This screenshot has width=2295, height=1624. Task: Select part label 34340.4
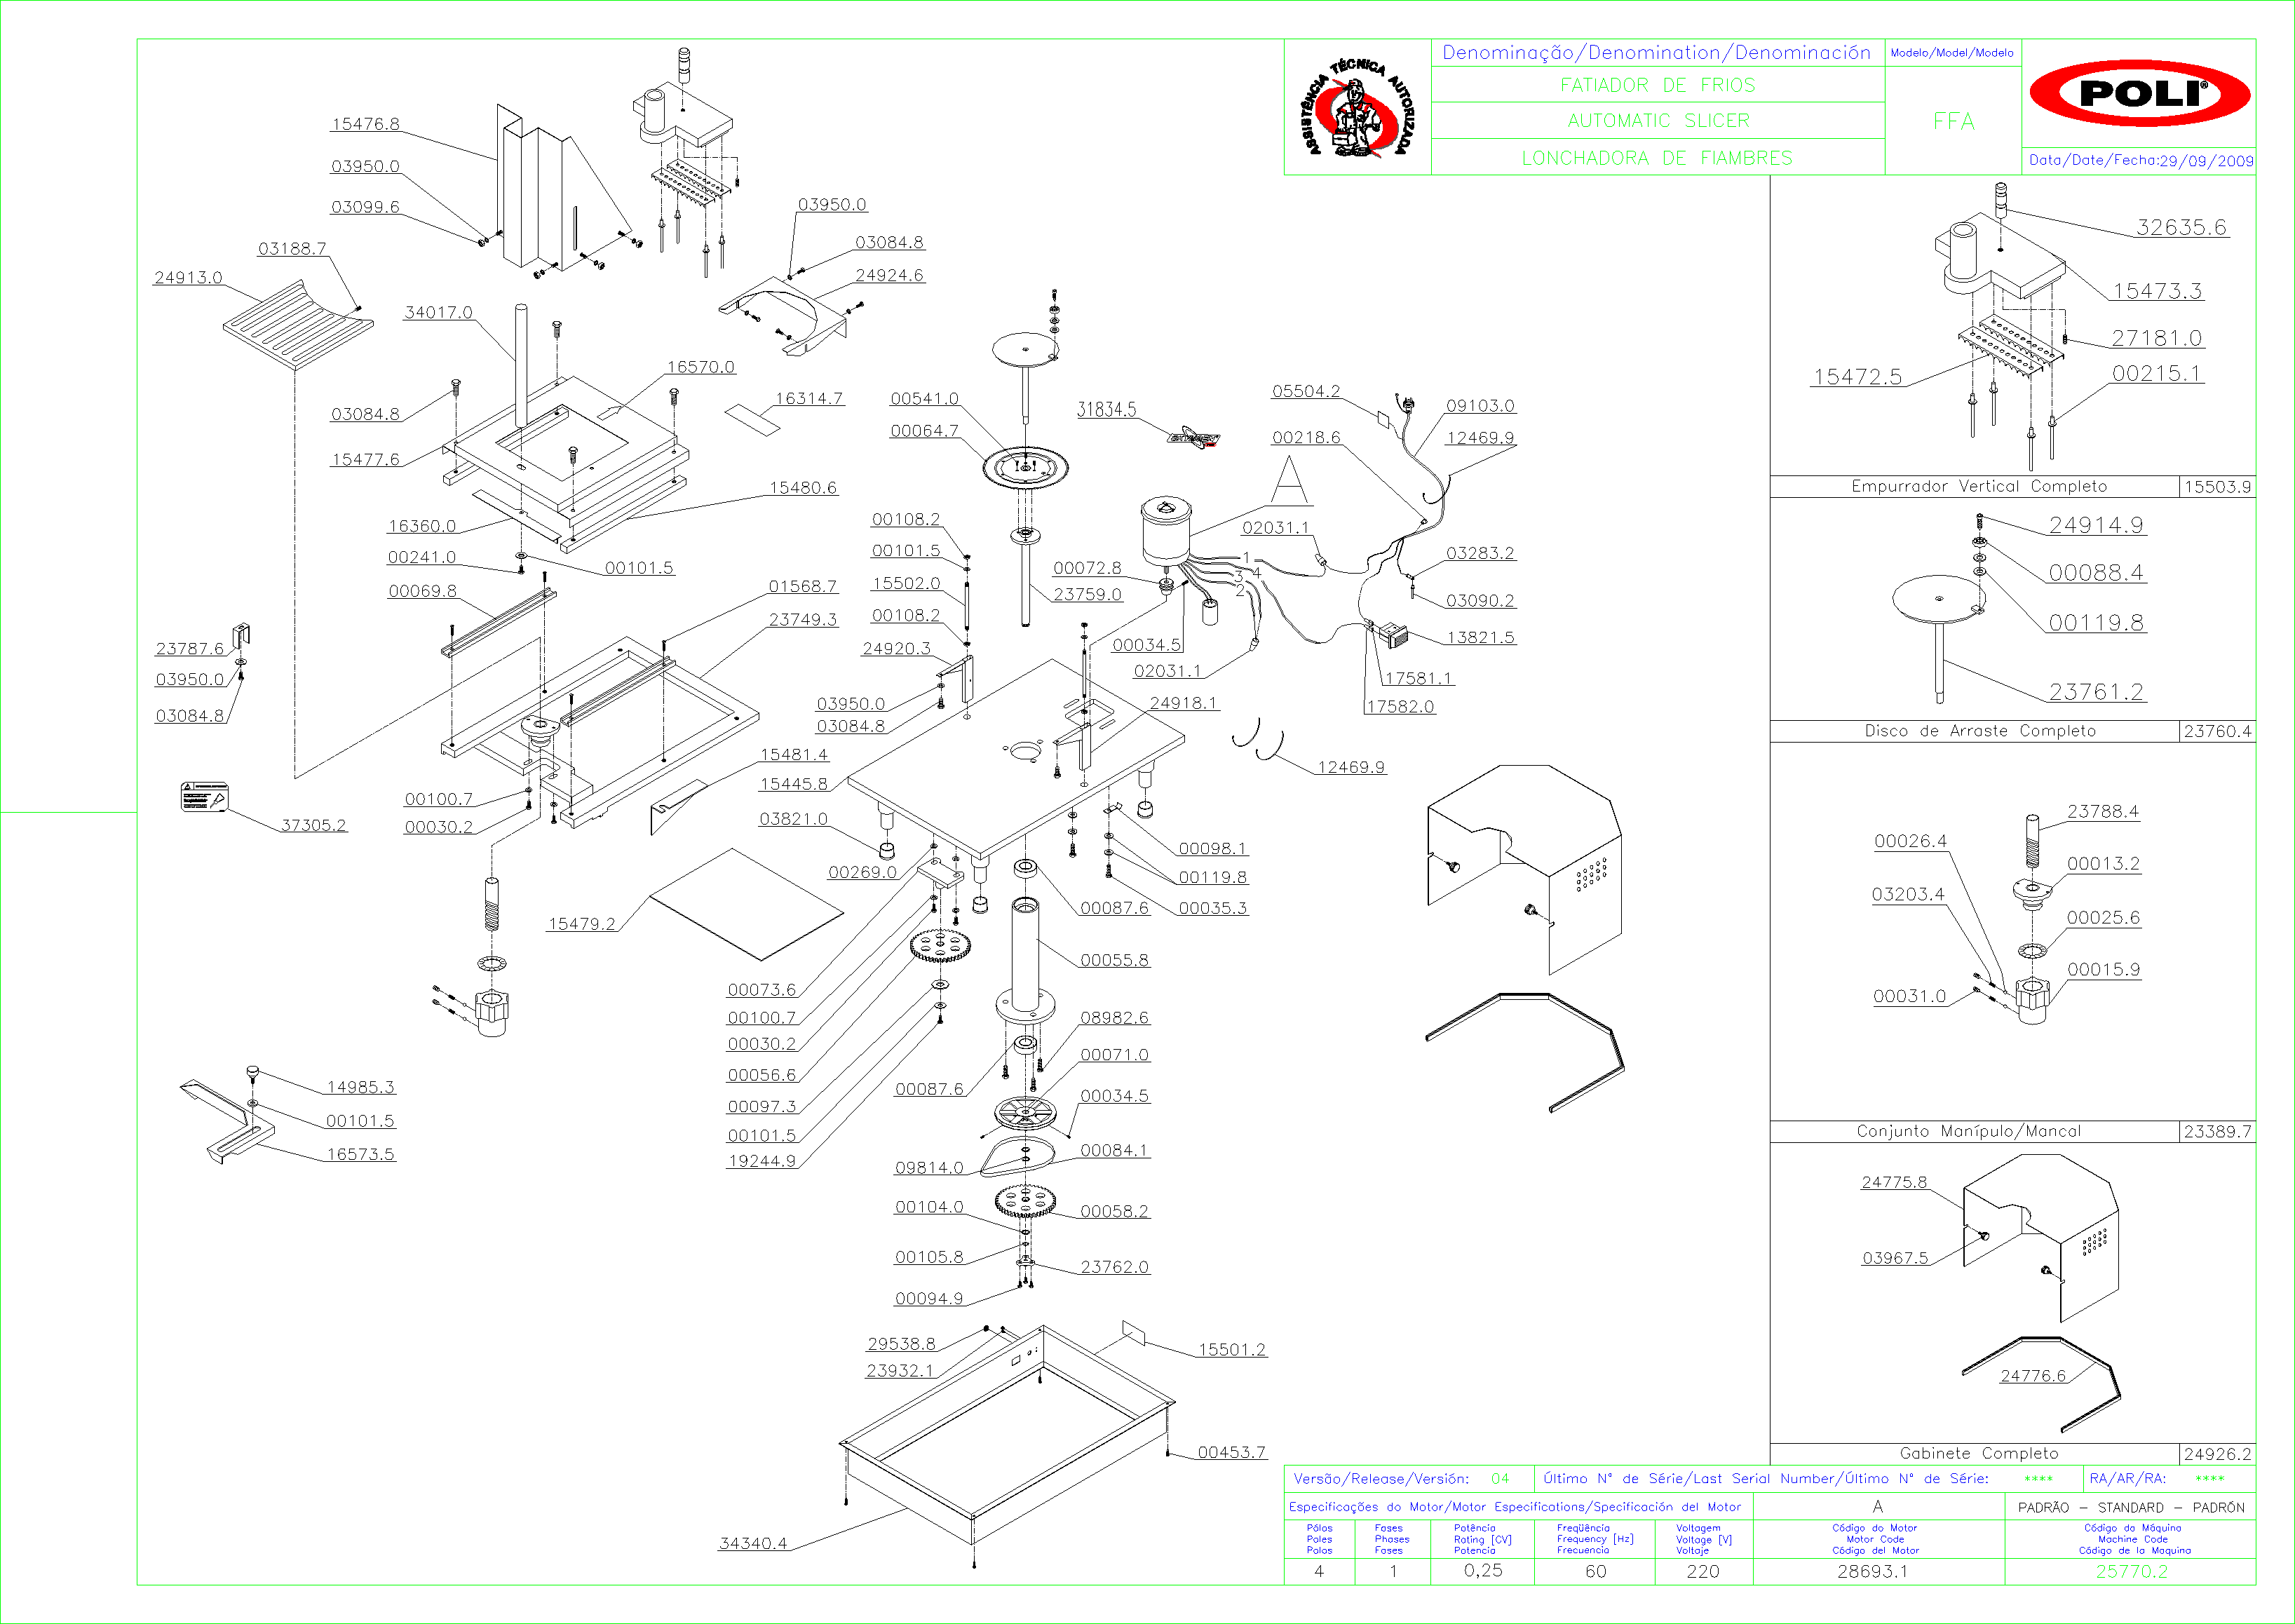pyautogui.click(x=753, y=1543)
